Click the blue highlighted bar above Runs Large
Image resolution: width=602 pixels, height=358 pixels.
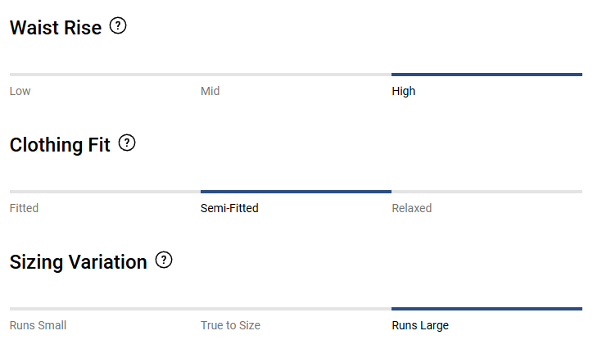(487, 309)
